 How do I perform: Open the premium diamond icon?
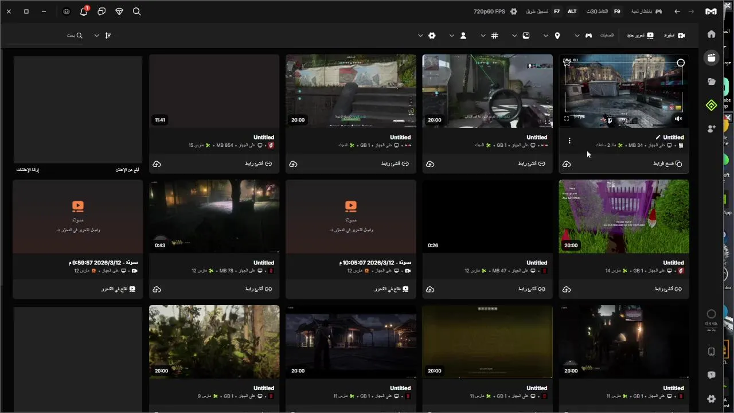coord(119,11)
